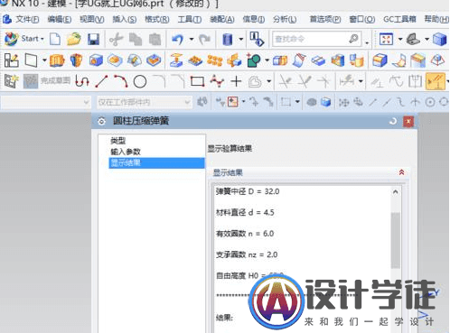Click the Open folder icon
This screenshot has height=333, width=450.
click(74, 39)
